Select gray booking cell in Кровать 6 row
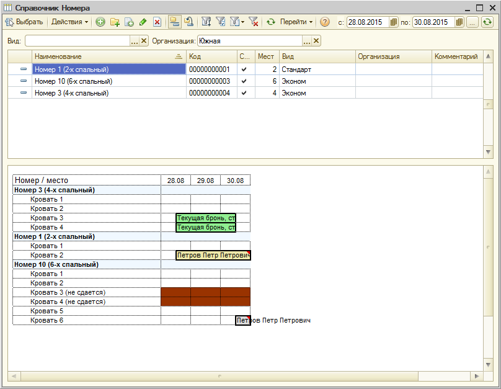Screen dimensions: 501x389 (243, 320)
